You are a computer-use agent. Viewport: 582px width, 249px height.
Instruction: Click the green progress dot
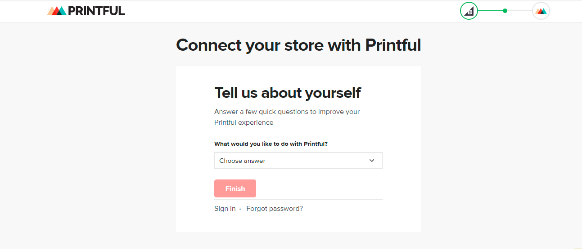pyautogui.click(x=505, y=11)
